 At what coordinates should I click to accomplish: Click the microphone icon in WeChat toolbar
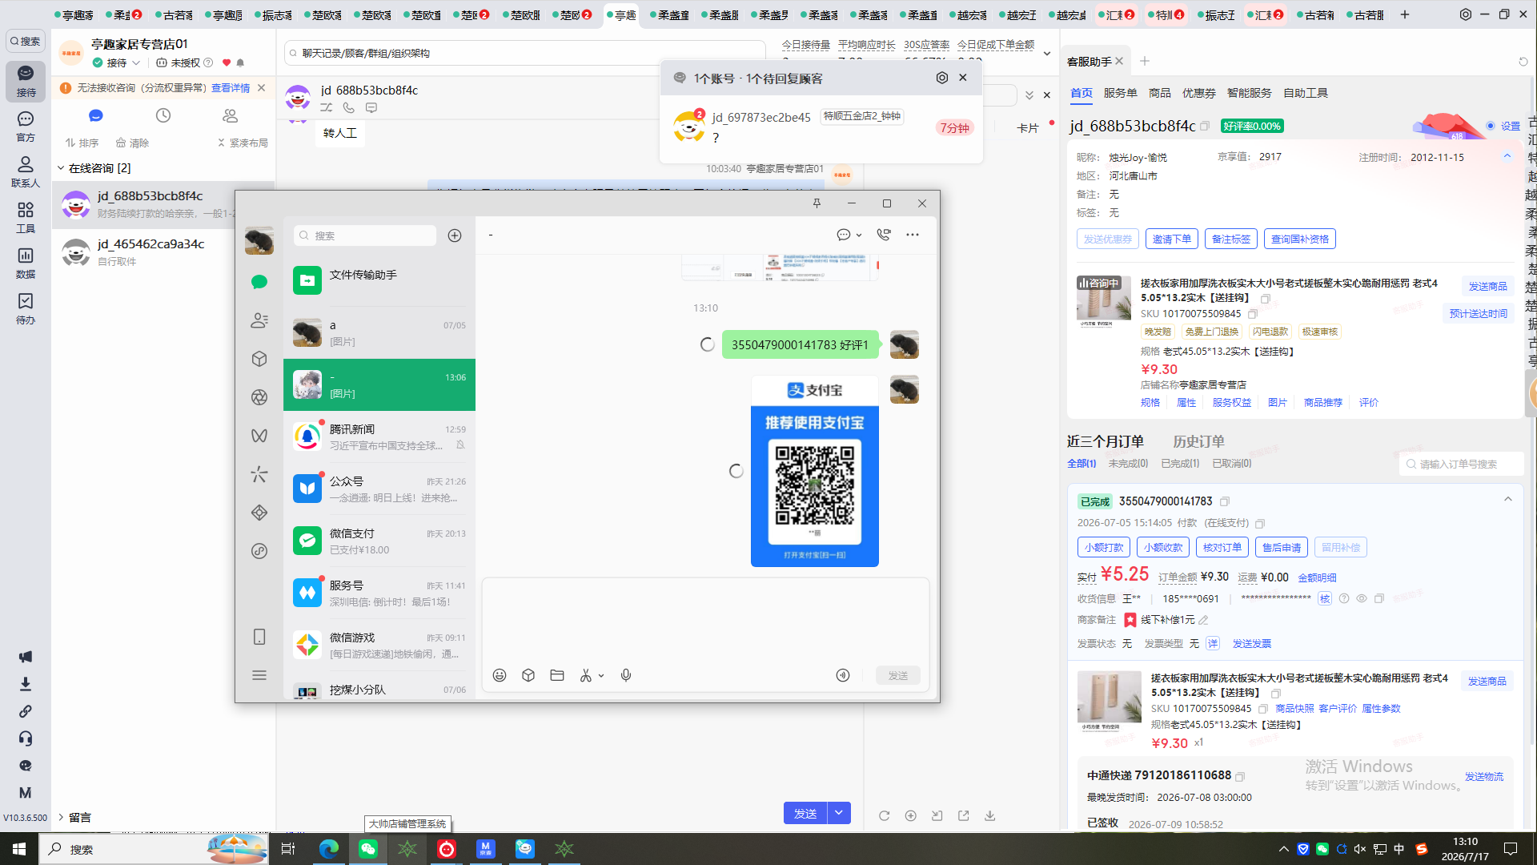click(x=626, y=675)
